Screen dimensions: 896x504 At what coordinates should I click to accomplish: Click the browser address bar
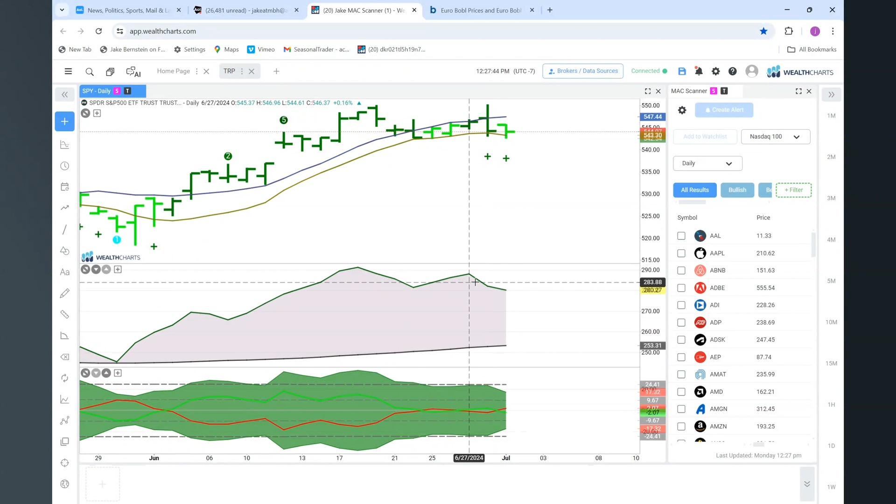(439, 31)
